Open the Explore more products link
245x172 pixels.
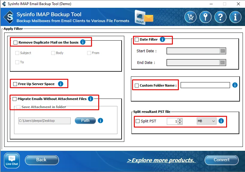[x=161, y=160]
